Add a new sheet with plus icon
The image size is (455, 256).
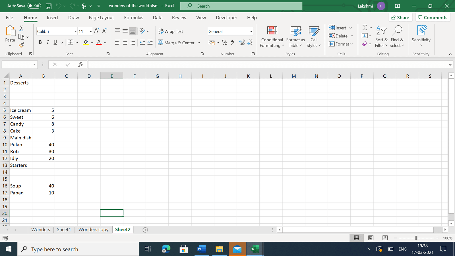[145, 230]
